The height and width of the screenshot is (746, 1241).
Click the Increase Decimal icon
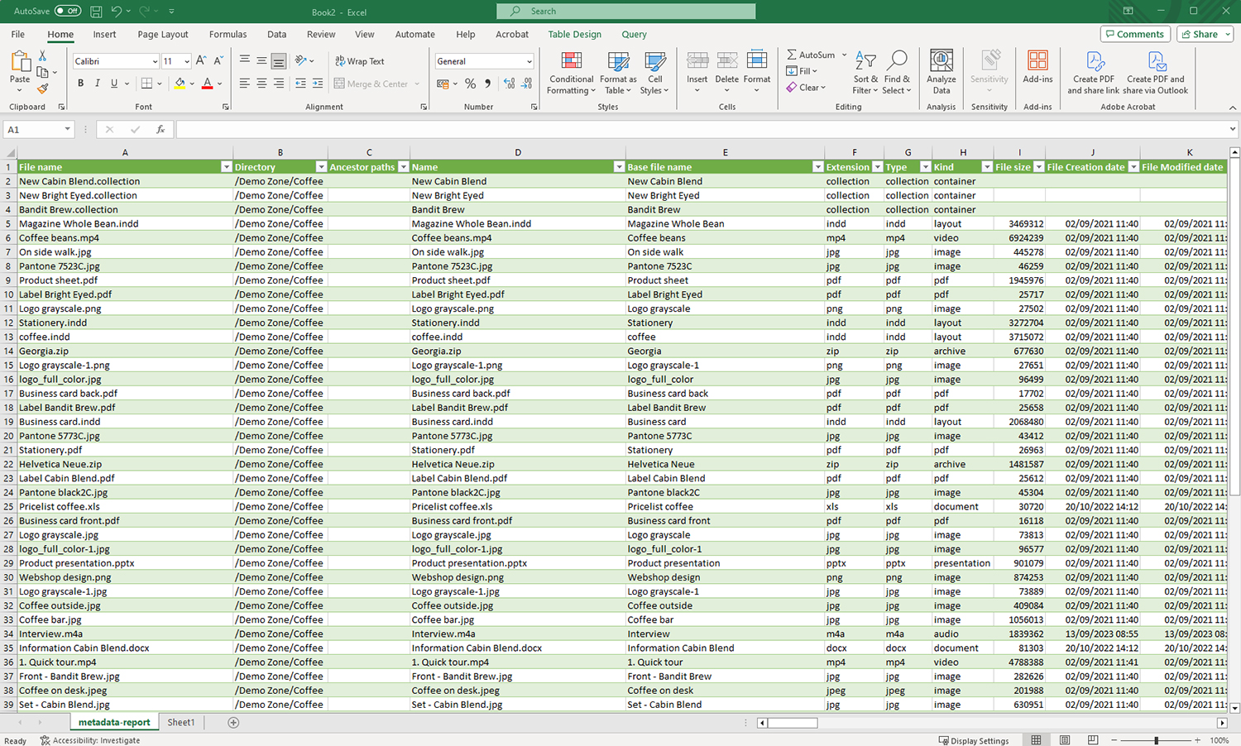point(509,84)
